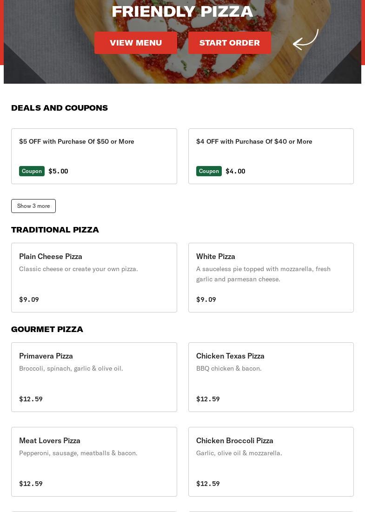Open the Plain Cheese Pizza item

tap(94, 278)
